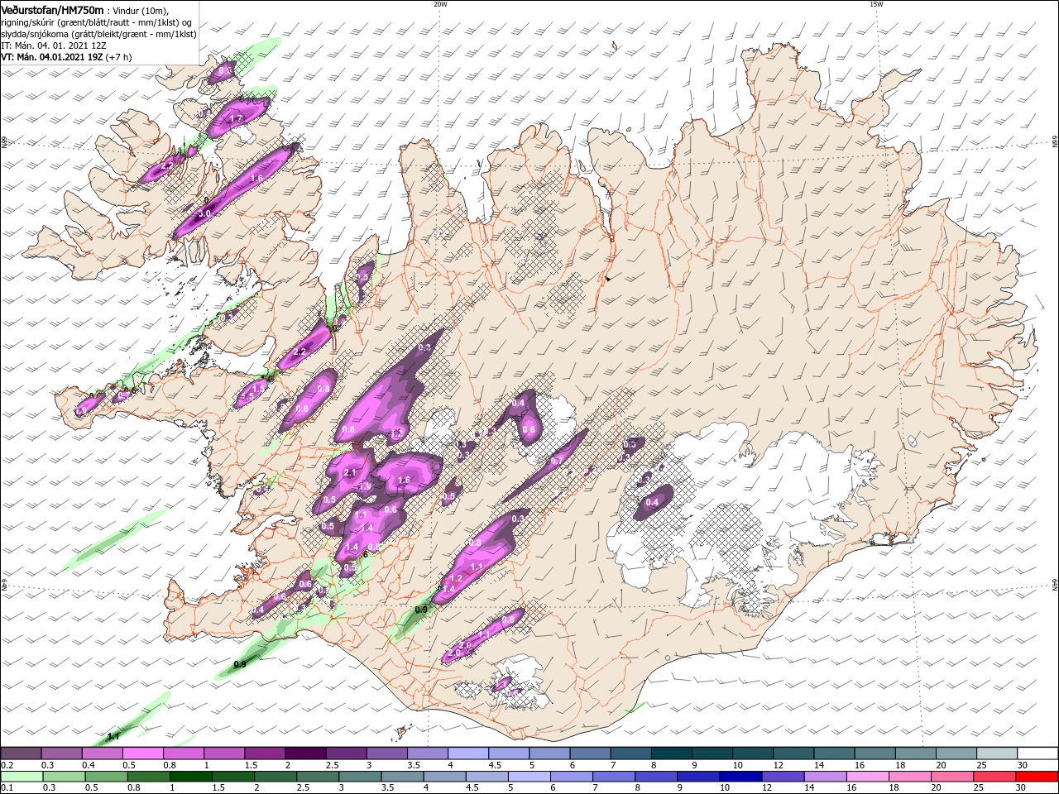
Task: Click the 2.1 snowfall value label
Action: [x=349, y=472]
